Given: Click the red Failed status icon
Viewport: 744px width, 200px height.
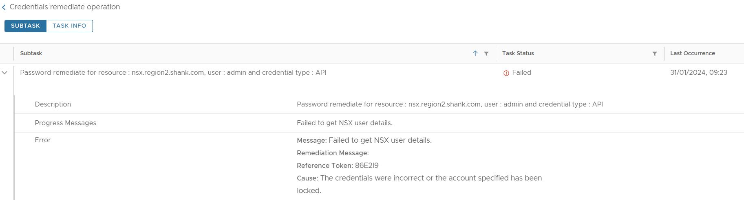Looking at the screenshot, I should pos(506,73).
